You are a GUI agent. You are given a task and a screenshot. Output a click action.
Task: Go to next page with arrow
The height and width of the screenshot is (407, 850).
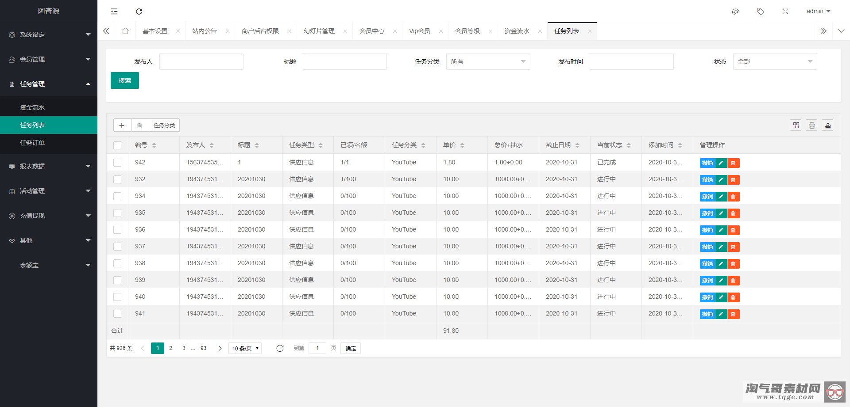pyautogui.click(x=220, y=348)
